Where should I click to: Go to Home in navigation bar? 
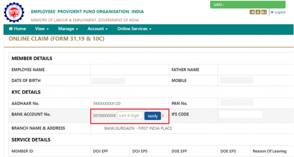pyautogui.click(x=17, y=29)
